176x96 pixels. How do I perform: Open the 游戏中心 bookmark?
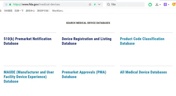pyautogui.click(x=30, y=11)
